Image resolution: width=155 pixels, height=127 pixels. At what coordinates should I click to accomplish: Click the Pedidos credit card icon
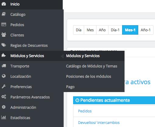(x=4, y=25)
